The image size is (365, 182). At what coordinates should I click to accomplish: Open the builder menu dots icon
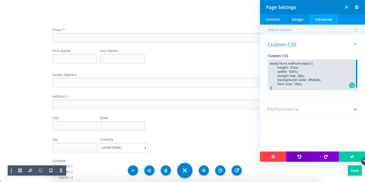coord(11,170)
